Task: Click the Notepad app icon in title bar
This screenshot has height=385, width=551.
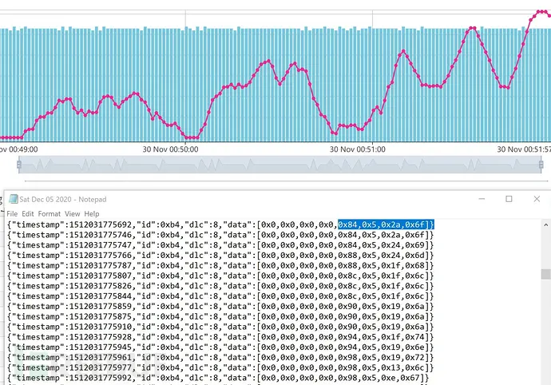Action: pos(14,199)
